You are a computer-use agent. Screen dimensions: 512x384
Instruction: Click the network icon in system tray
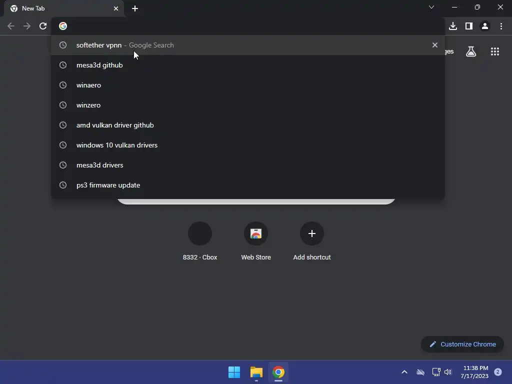pyautogui.click(x=436, y=372)
